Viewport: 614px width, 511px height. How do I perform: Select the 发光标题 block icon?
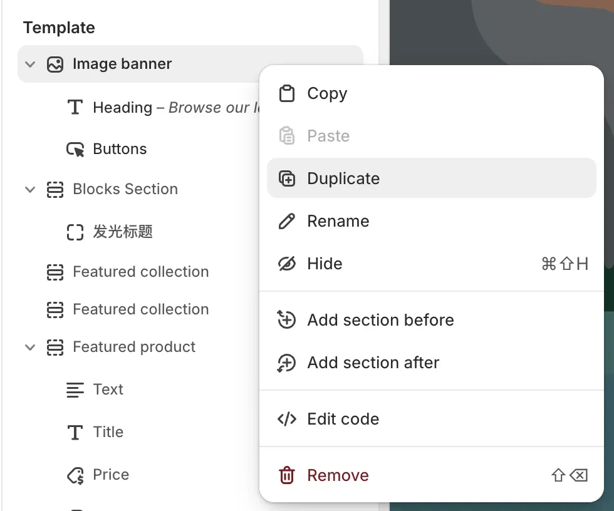tap(75, 232)
